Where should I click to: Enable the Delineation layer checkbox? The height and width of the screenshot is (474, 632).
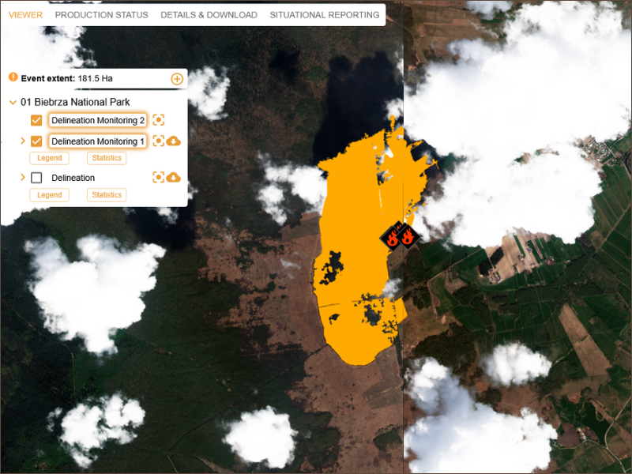click(36, 178)
